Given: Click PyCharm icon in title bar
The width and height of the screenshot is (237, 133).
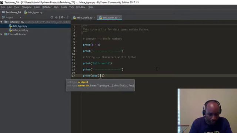Looking at the screenshot, I should pos(2,2).
